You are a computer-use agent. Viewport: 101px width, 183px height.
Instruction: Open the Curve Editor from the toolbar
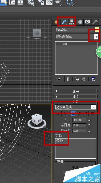coord(12,2)
